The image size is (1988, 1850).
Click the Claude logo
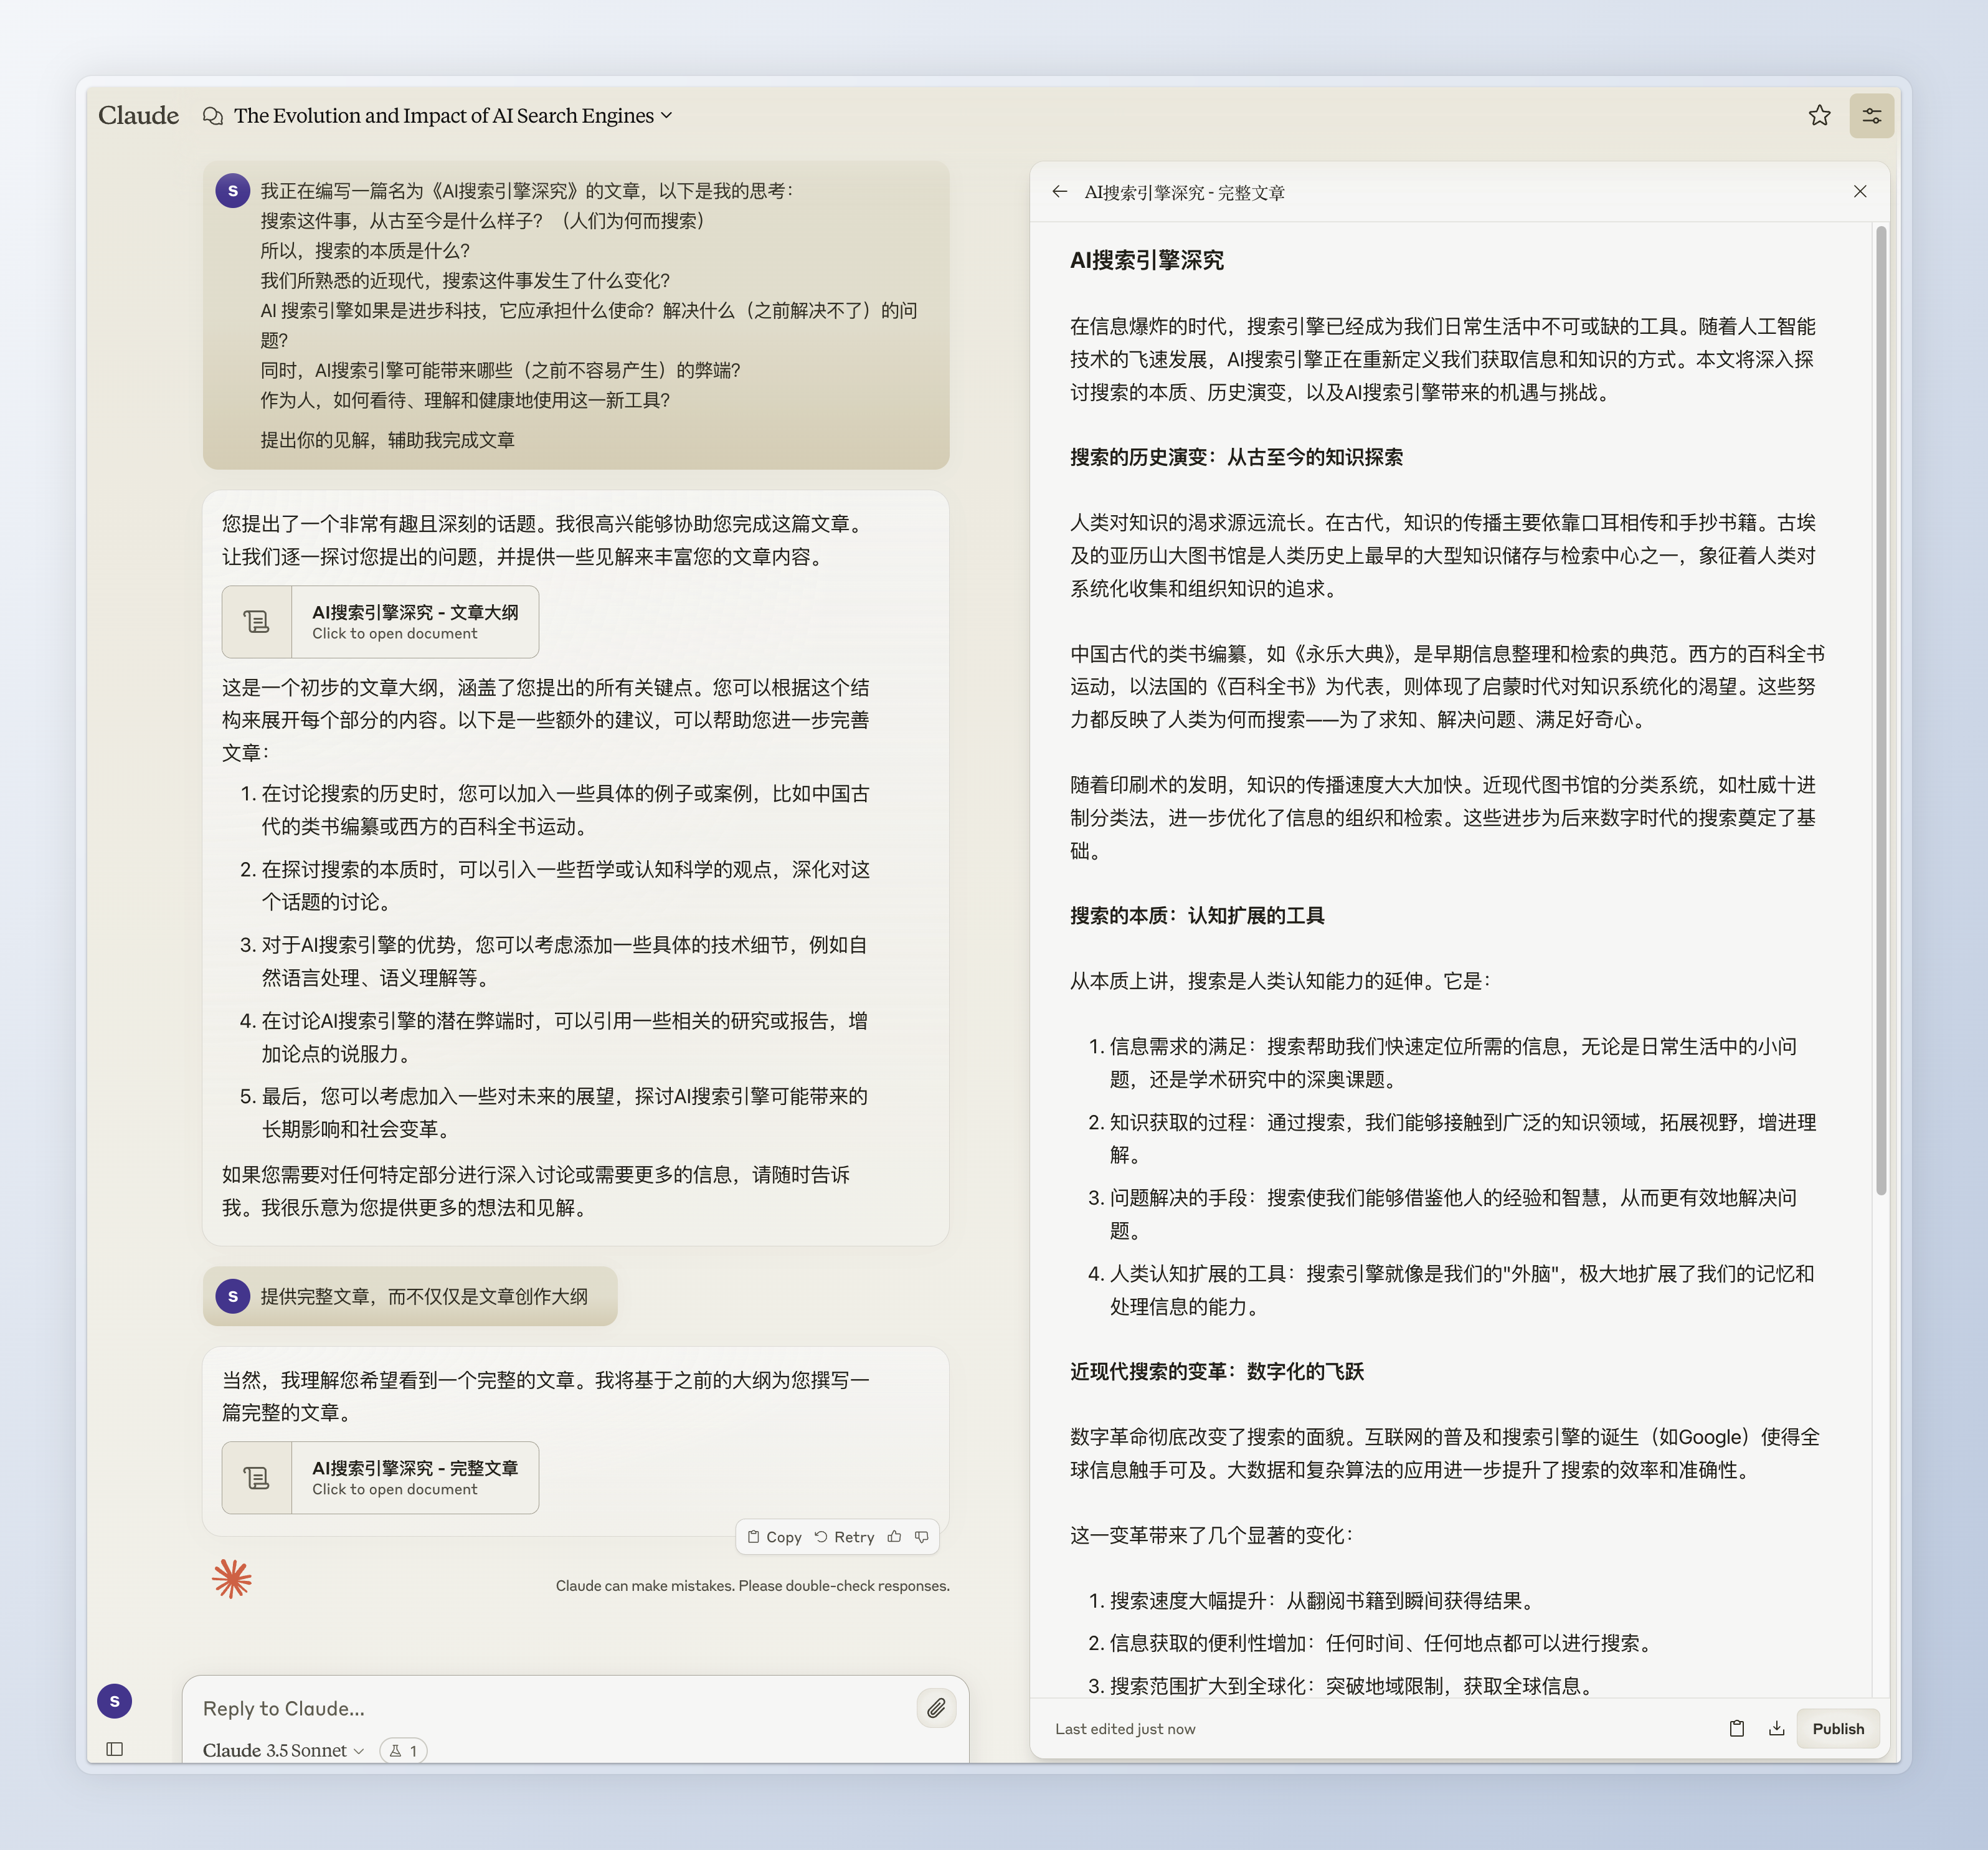[138, 116]
